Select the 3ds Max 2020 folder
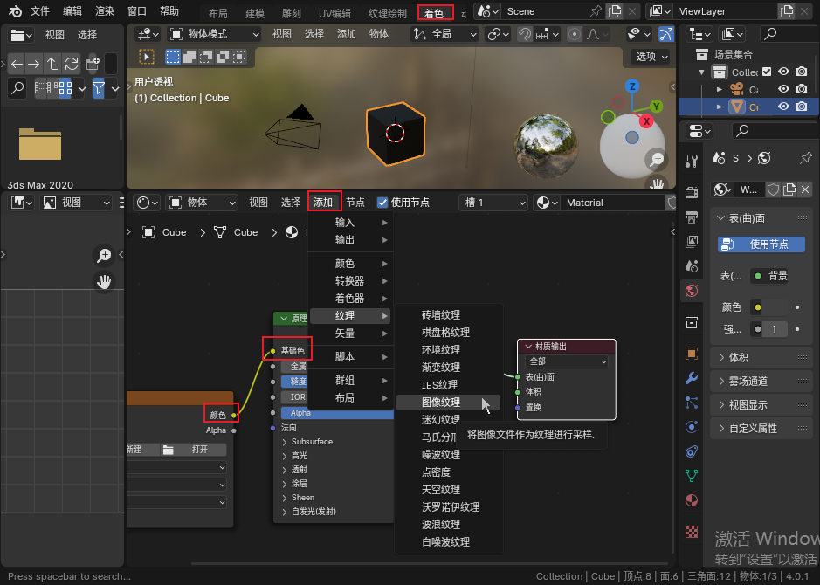Viewport: 820px width, 585px height. tap(40, 144)
